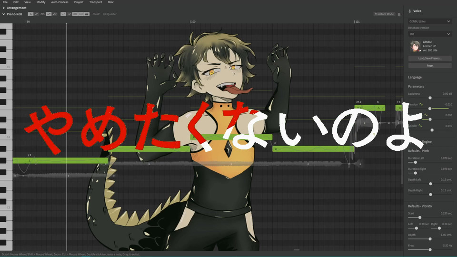Click the Tension parameter curve icon

click(421, 104)
